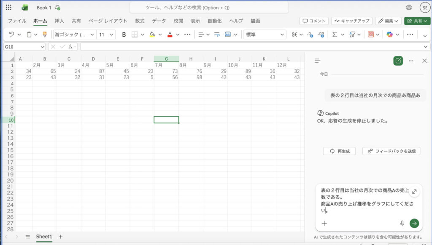Start a new Copilot chat
This screenshot has height=245, width=432.
pyautogui.click(x=398, y=61)
